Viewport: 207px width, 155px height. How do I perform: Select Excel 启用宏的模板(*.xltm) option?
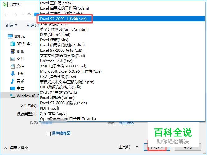[x=122, y=45]
